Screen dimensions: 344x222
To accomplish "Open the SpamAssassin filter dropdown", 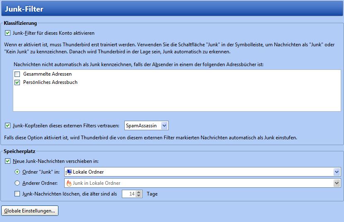I will 146,126.
